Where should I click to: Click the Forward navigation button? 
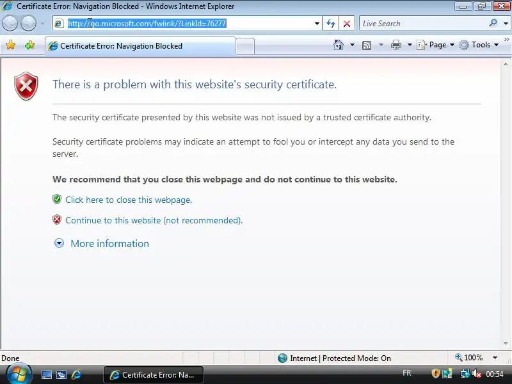[28, 24]
